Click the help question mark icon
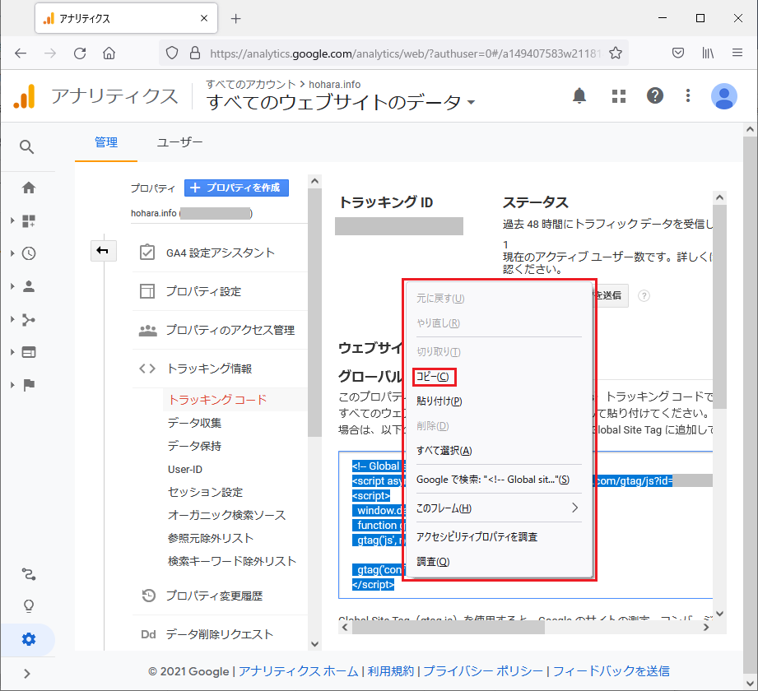758x691 pixels. point(655,96)
